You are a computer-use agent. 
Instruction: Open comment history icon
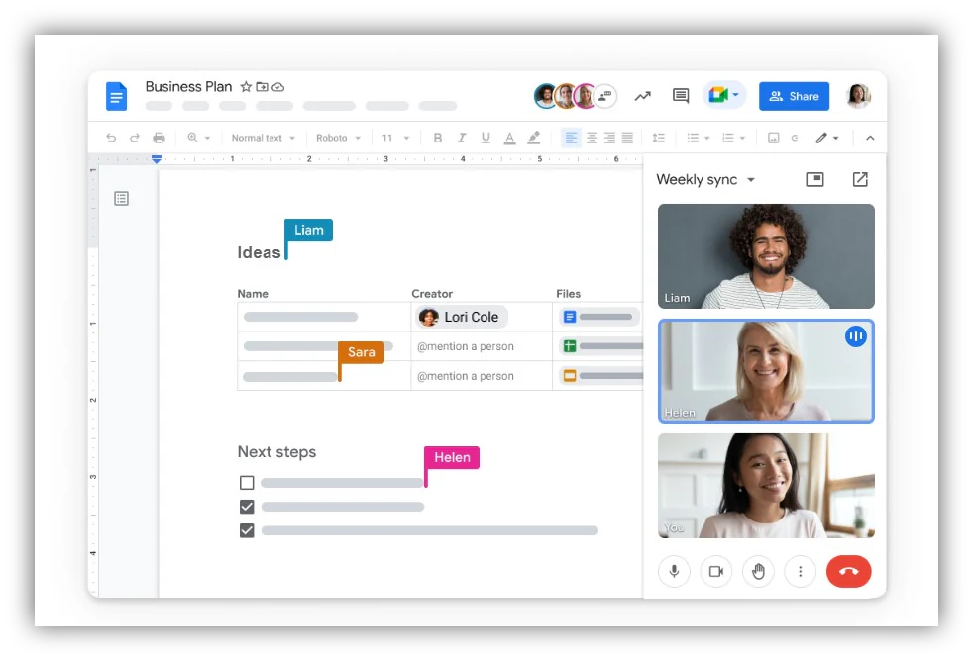(681, 96)
